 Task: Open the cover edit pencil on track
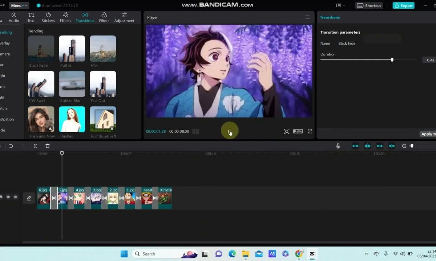[29, 198]
